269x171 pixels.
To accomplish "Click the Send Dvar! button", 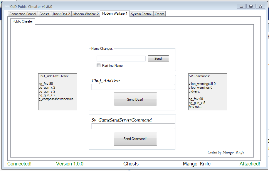I will click(x=135, y=100).
